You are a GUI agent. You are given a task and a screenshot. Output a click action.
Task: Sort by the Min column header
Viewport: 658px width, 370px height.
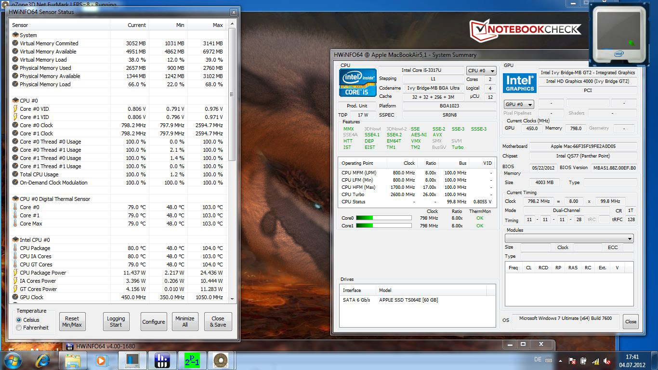(168, 25)
